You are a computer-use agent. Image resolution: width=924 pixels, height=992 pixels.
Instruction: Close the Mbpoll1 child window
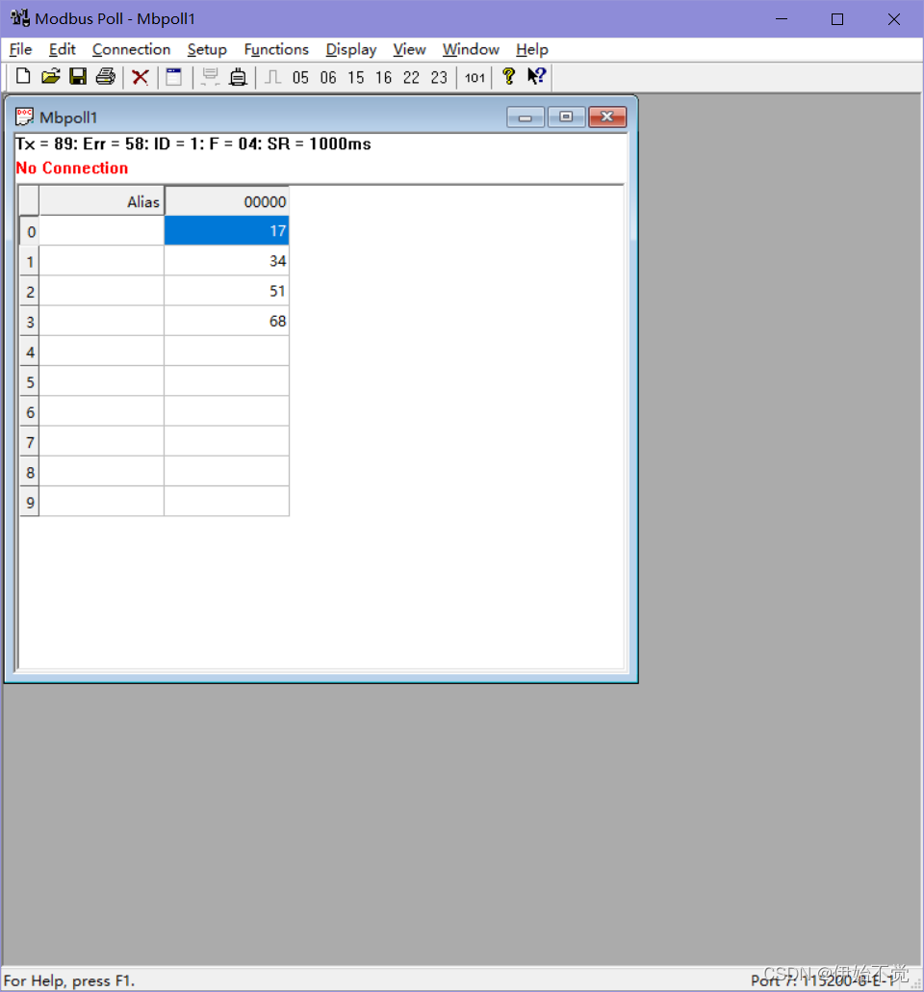point(607,117)
